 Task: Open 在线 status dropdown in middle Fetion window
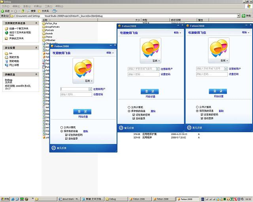[156, 61]
